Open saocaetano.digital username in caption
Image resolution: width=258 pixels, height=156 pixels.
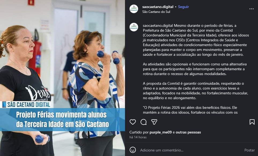158,25
